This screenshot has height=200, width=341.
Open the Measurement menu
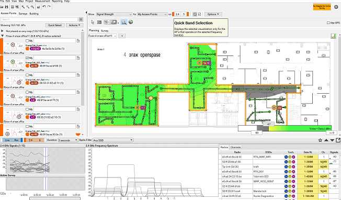(42, 1)
